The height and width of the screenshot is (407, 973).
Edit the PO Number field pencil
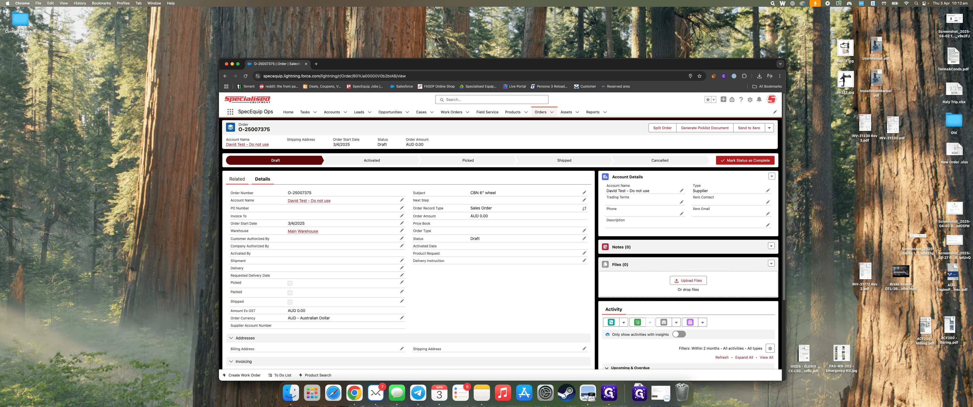[x=402, y=208]
